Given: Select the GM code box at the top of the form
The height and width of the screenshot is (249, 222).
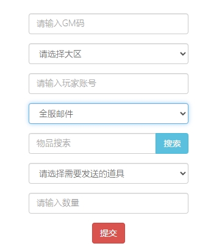Looking at the screenshot, I should pyautogui.click(x=109, y=24).
